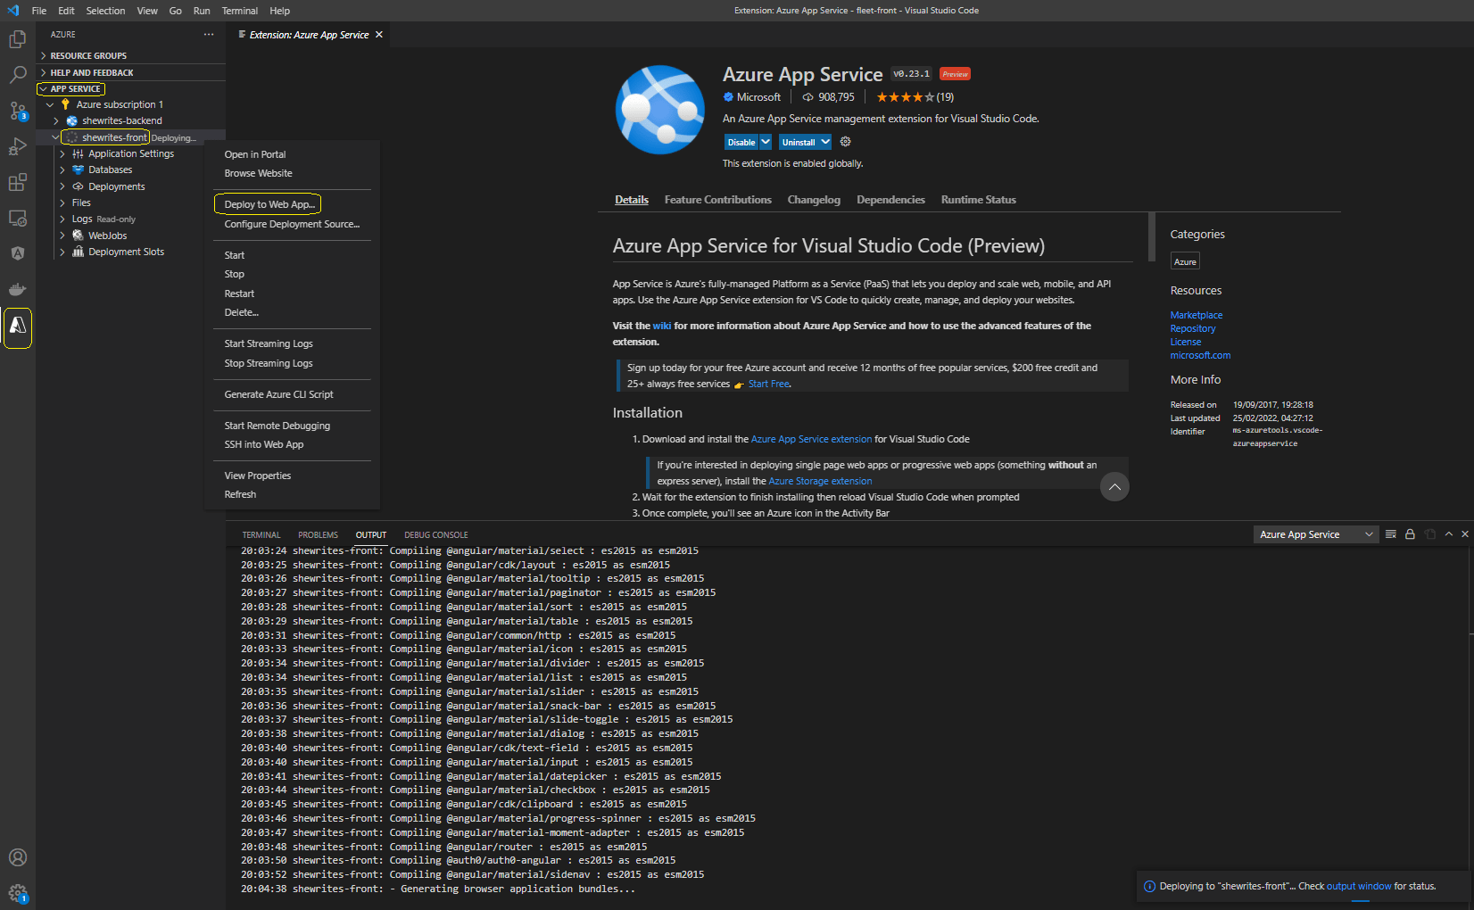Expand the Deployment Slots node
This screenshot has height=910, width=1474.
pyautogui.click(x=62, y=252)
